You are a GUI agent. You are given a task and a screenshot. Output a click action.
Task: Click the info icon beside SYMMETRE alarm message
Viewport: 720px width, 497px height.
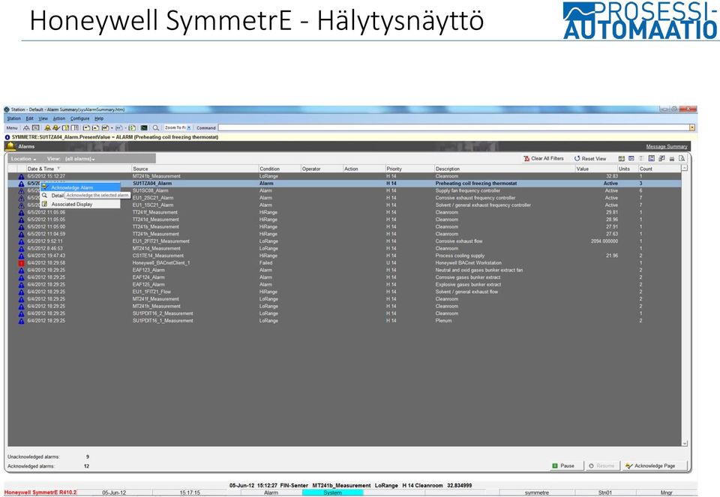click(x=7, y=137)
